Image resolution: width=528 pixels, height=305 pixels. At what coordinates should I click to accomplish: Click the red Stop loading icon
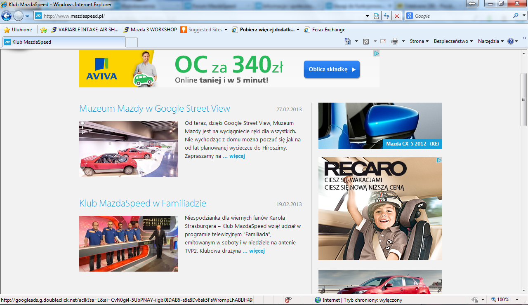(397, 16)
